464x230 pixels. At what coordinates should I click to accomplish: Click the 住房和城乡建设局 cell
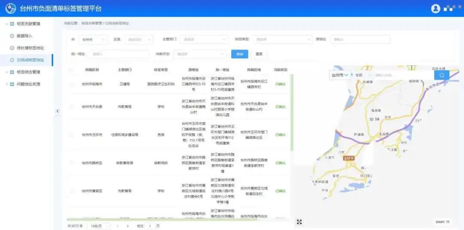coord(125,135)
